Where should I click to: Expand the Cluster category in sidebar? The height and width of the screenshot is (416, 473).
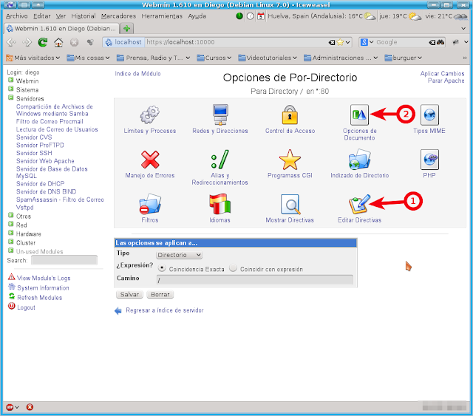coord(11,242)
